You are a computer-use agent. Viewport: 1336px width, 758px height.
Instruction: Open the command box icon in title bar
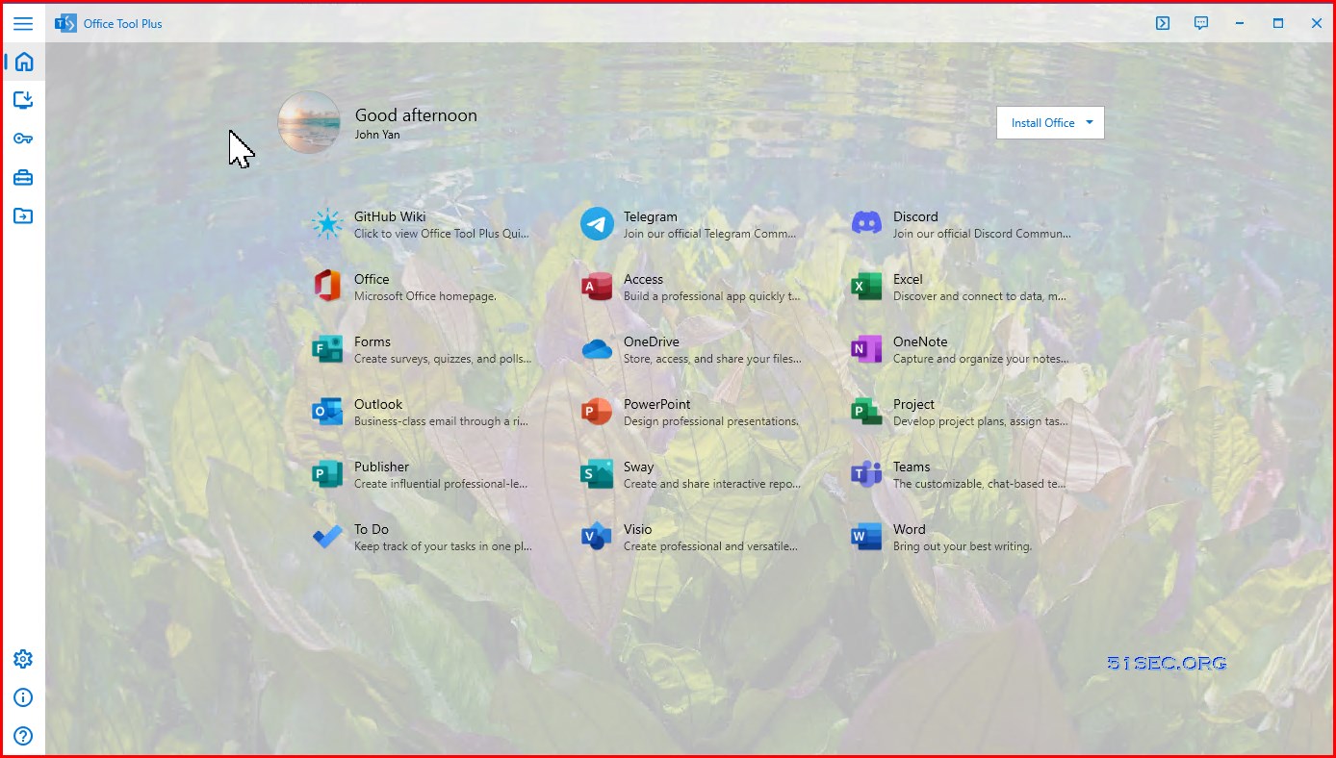1163,23
